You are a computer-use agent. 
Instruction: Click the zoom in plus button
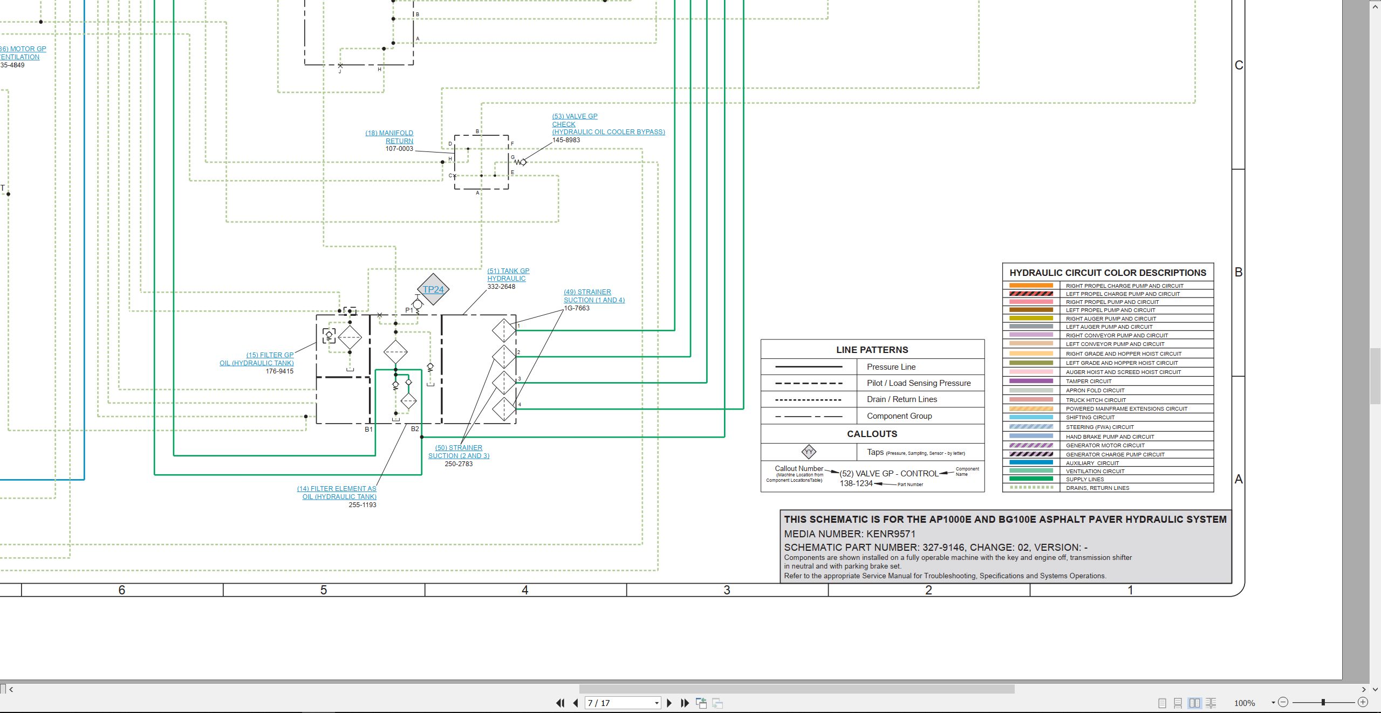[x=1363, y=702]
